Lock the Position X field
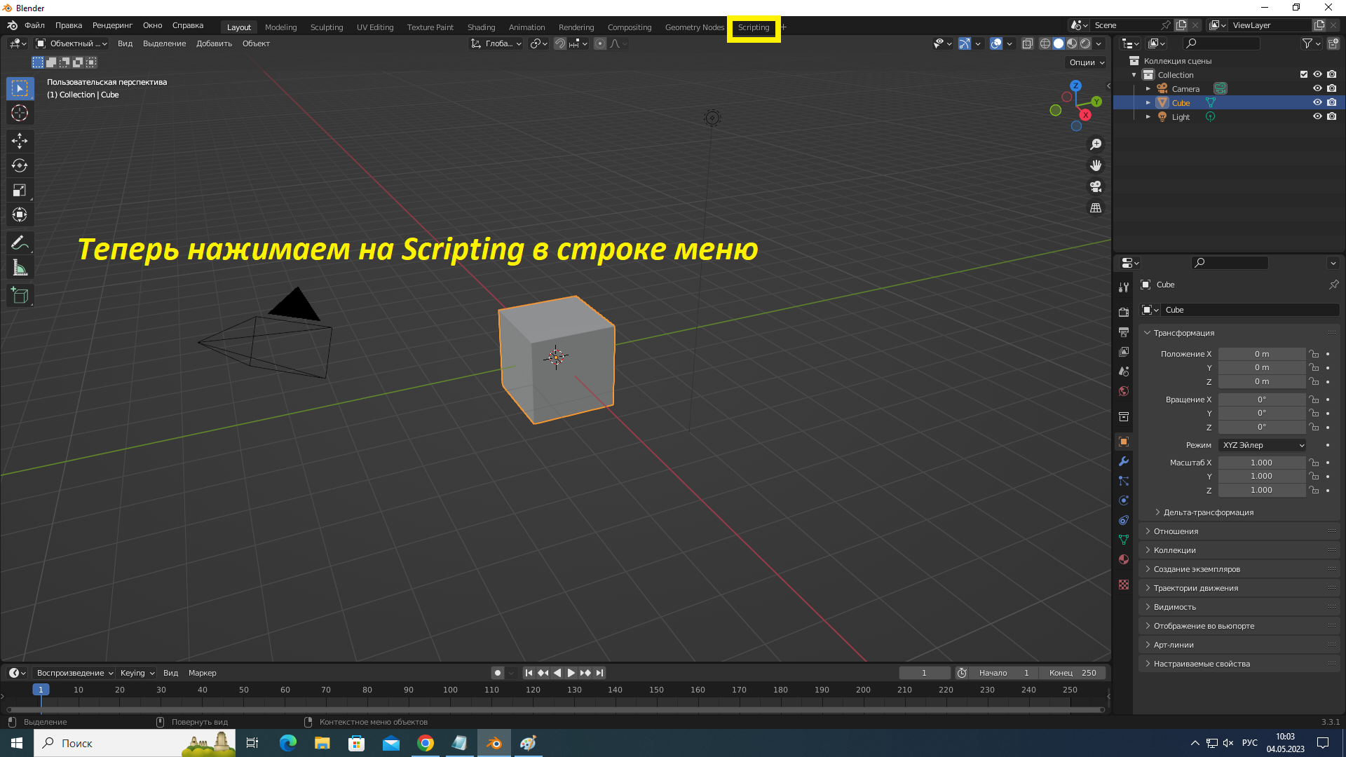Screen dimensions: 1346x757 pyautogui.click(x=1314, y=354)
